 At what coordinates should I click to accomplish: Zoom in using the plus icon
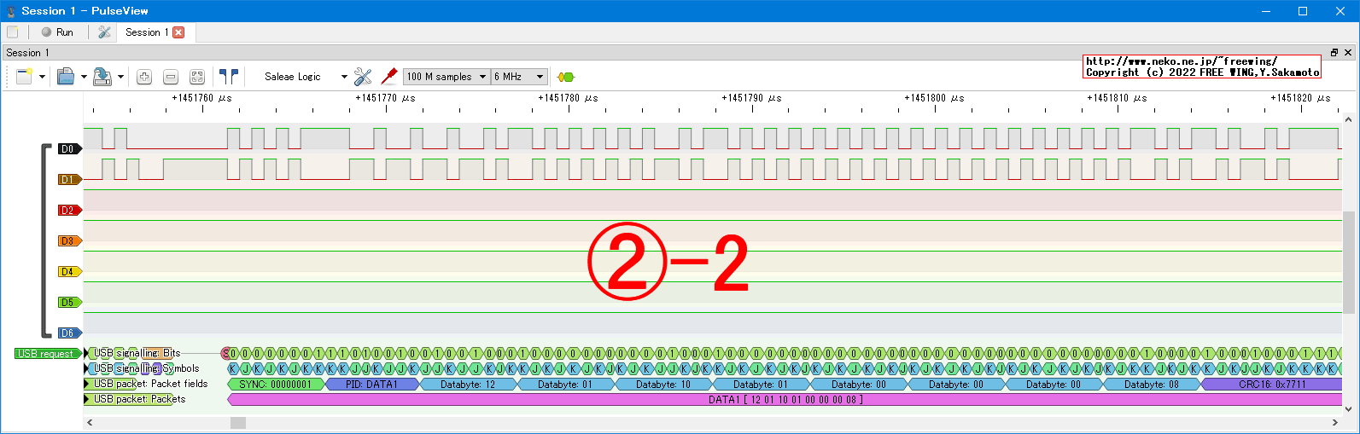144,77
